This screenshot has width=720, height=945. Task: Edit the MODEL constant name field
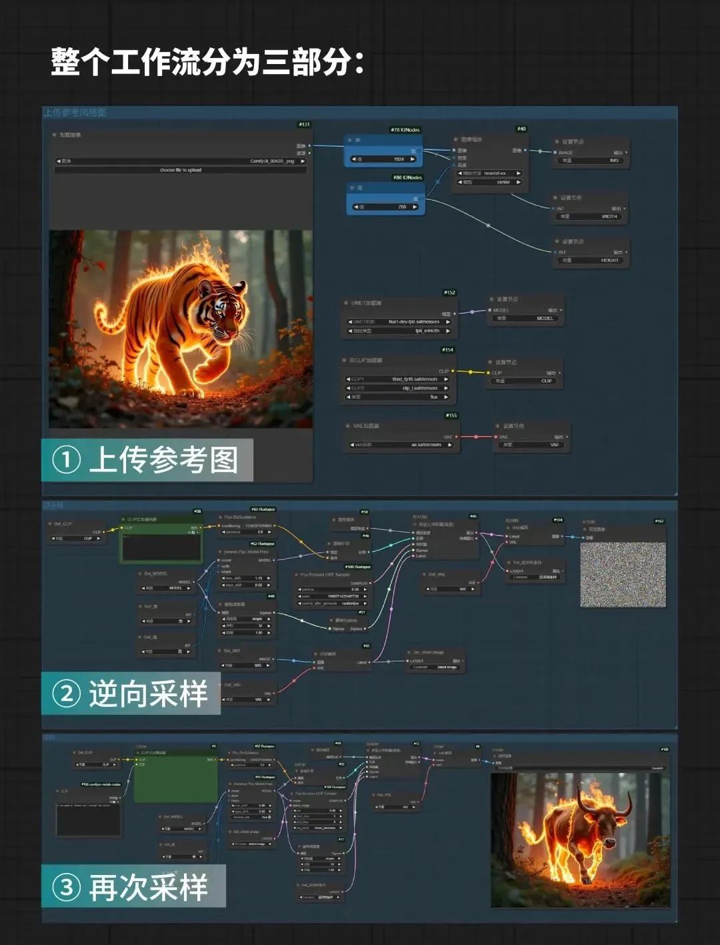[x=526, y=318]
